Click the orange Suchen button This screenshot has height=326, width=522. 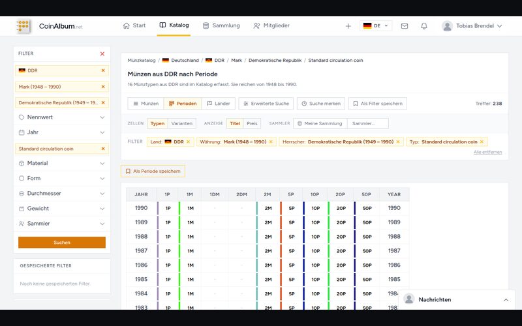click(x=62, y=243)
